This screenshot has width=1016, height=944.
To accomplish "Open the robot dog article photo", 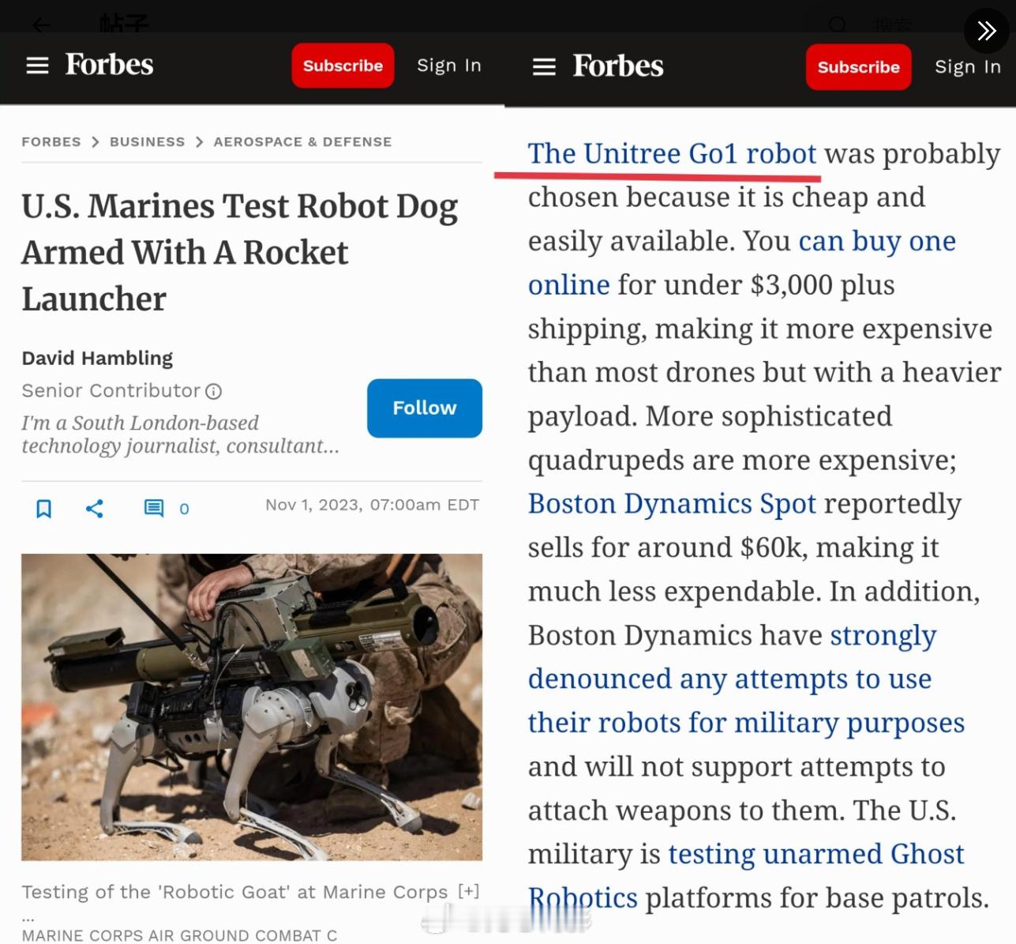I will coord(252,707).
